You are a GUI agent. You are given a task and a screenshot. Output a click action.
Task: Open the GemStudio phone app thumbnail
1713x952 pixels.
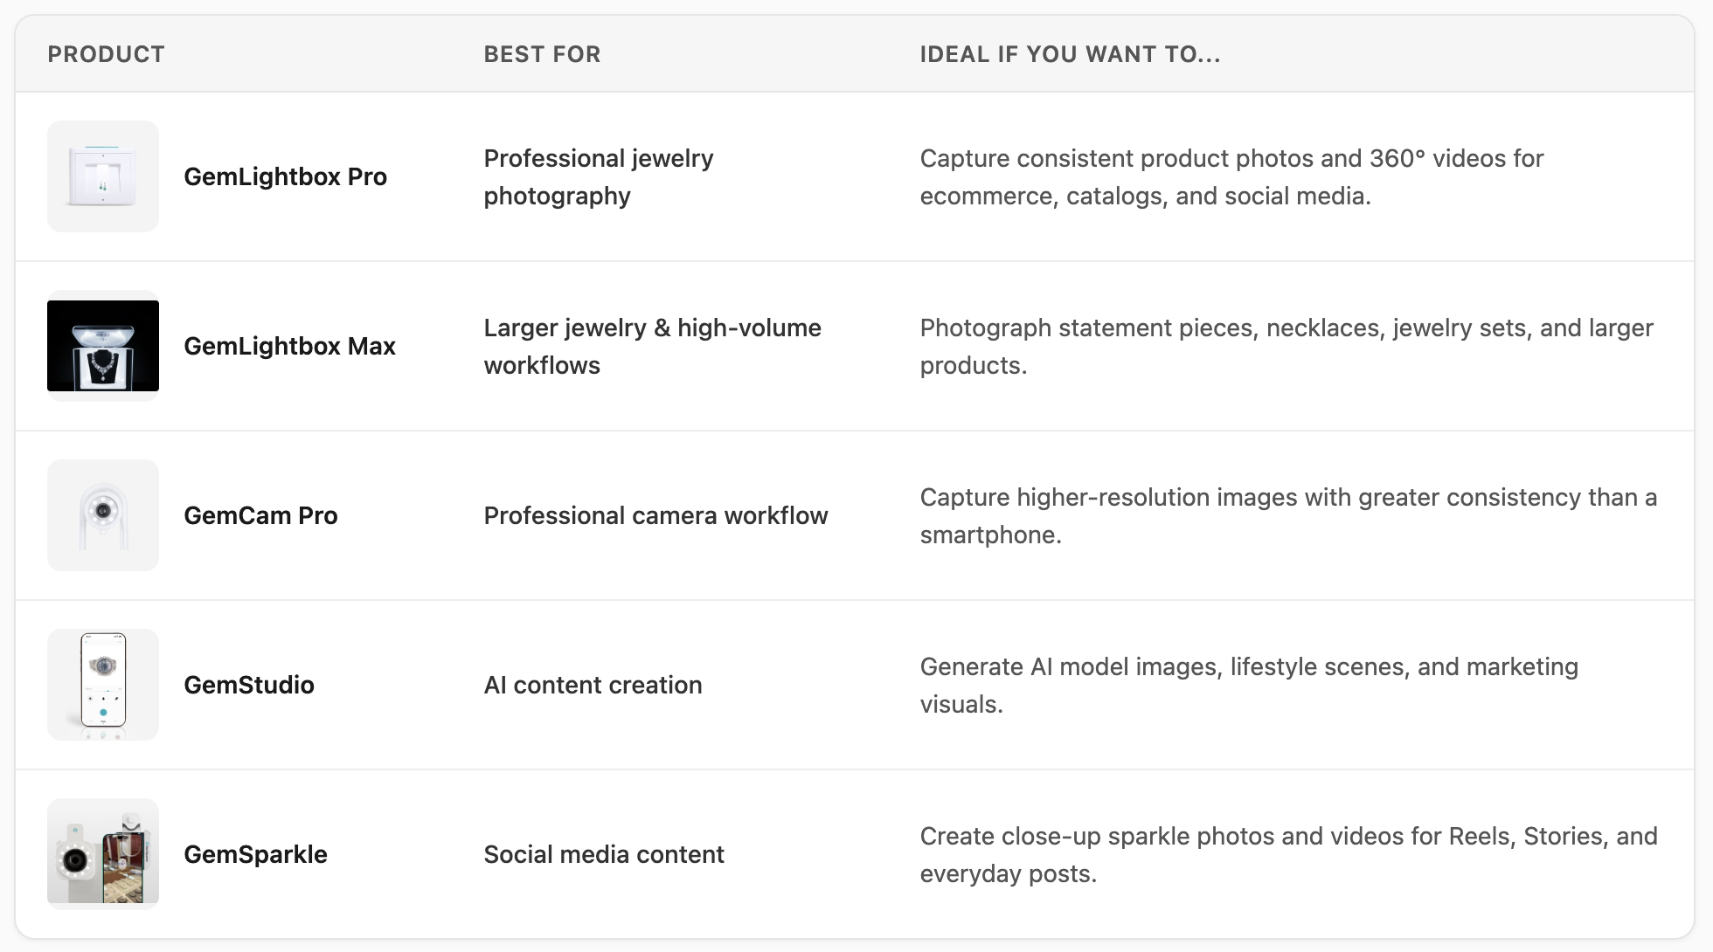click(103, 685)
